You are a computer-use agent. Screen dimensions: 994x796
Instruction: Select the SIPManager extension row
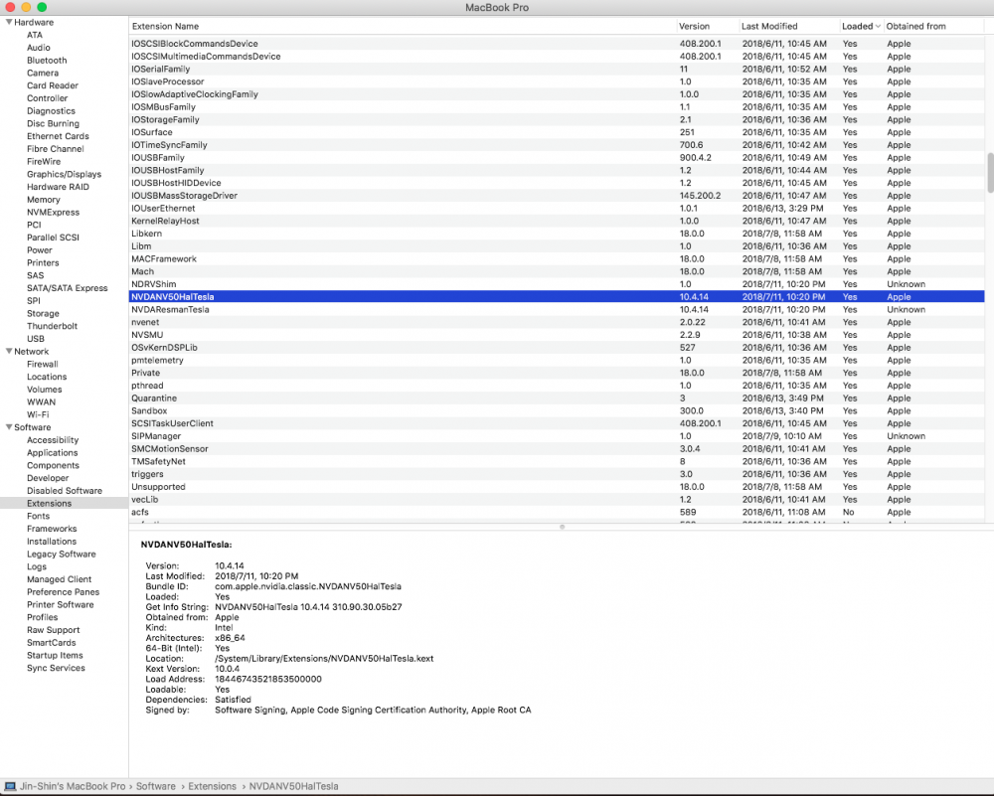(557, 436)
